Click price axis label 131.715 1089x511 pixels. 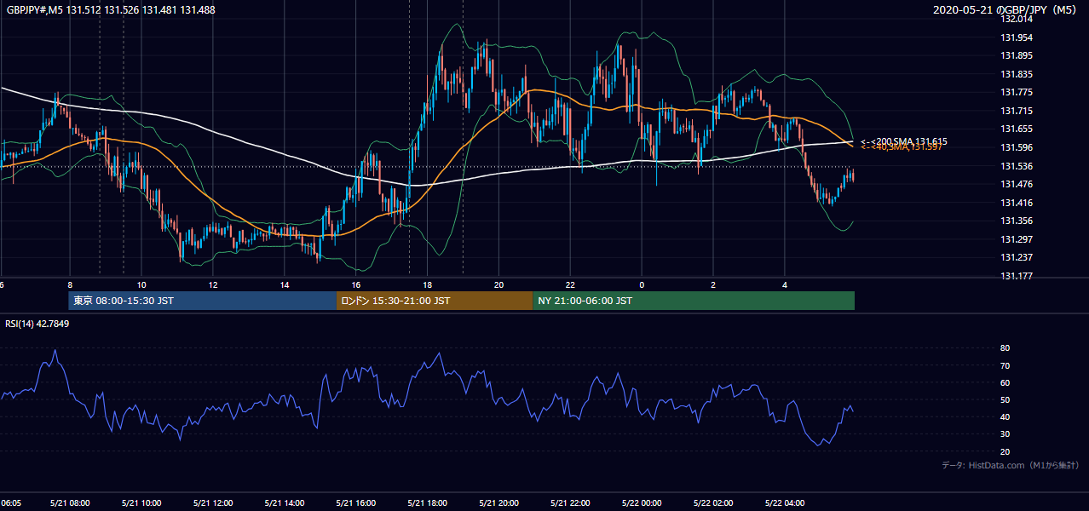click(1016, 111)
